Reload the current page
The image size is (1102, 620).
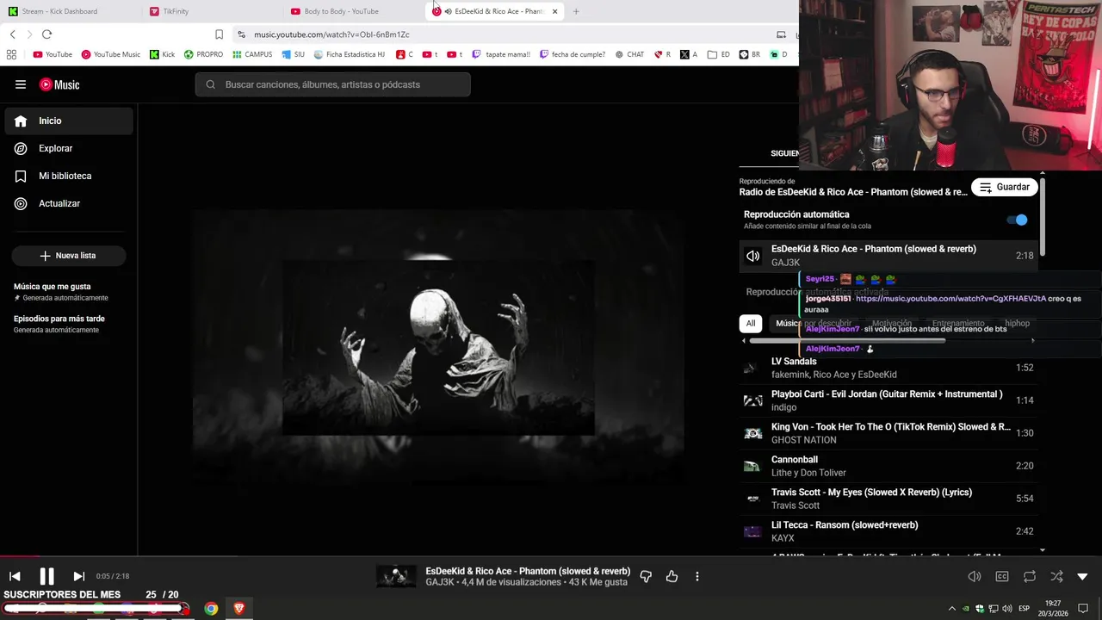(x=46, y=34)
